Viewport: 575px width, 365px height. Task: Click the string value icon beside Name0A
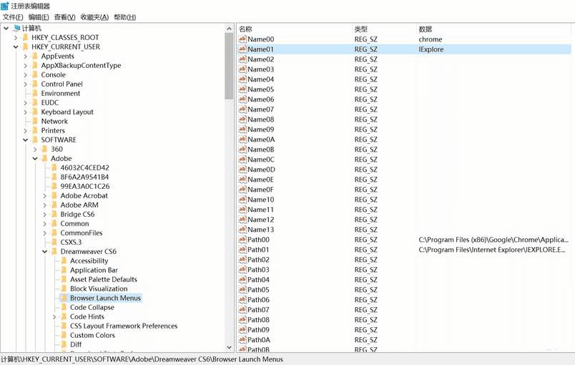(x=242, y=139)
